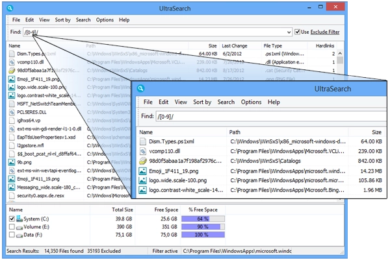
Task: Click the 6/2/2012 last change date cell
Action: [x=232, y=54]
